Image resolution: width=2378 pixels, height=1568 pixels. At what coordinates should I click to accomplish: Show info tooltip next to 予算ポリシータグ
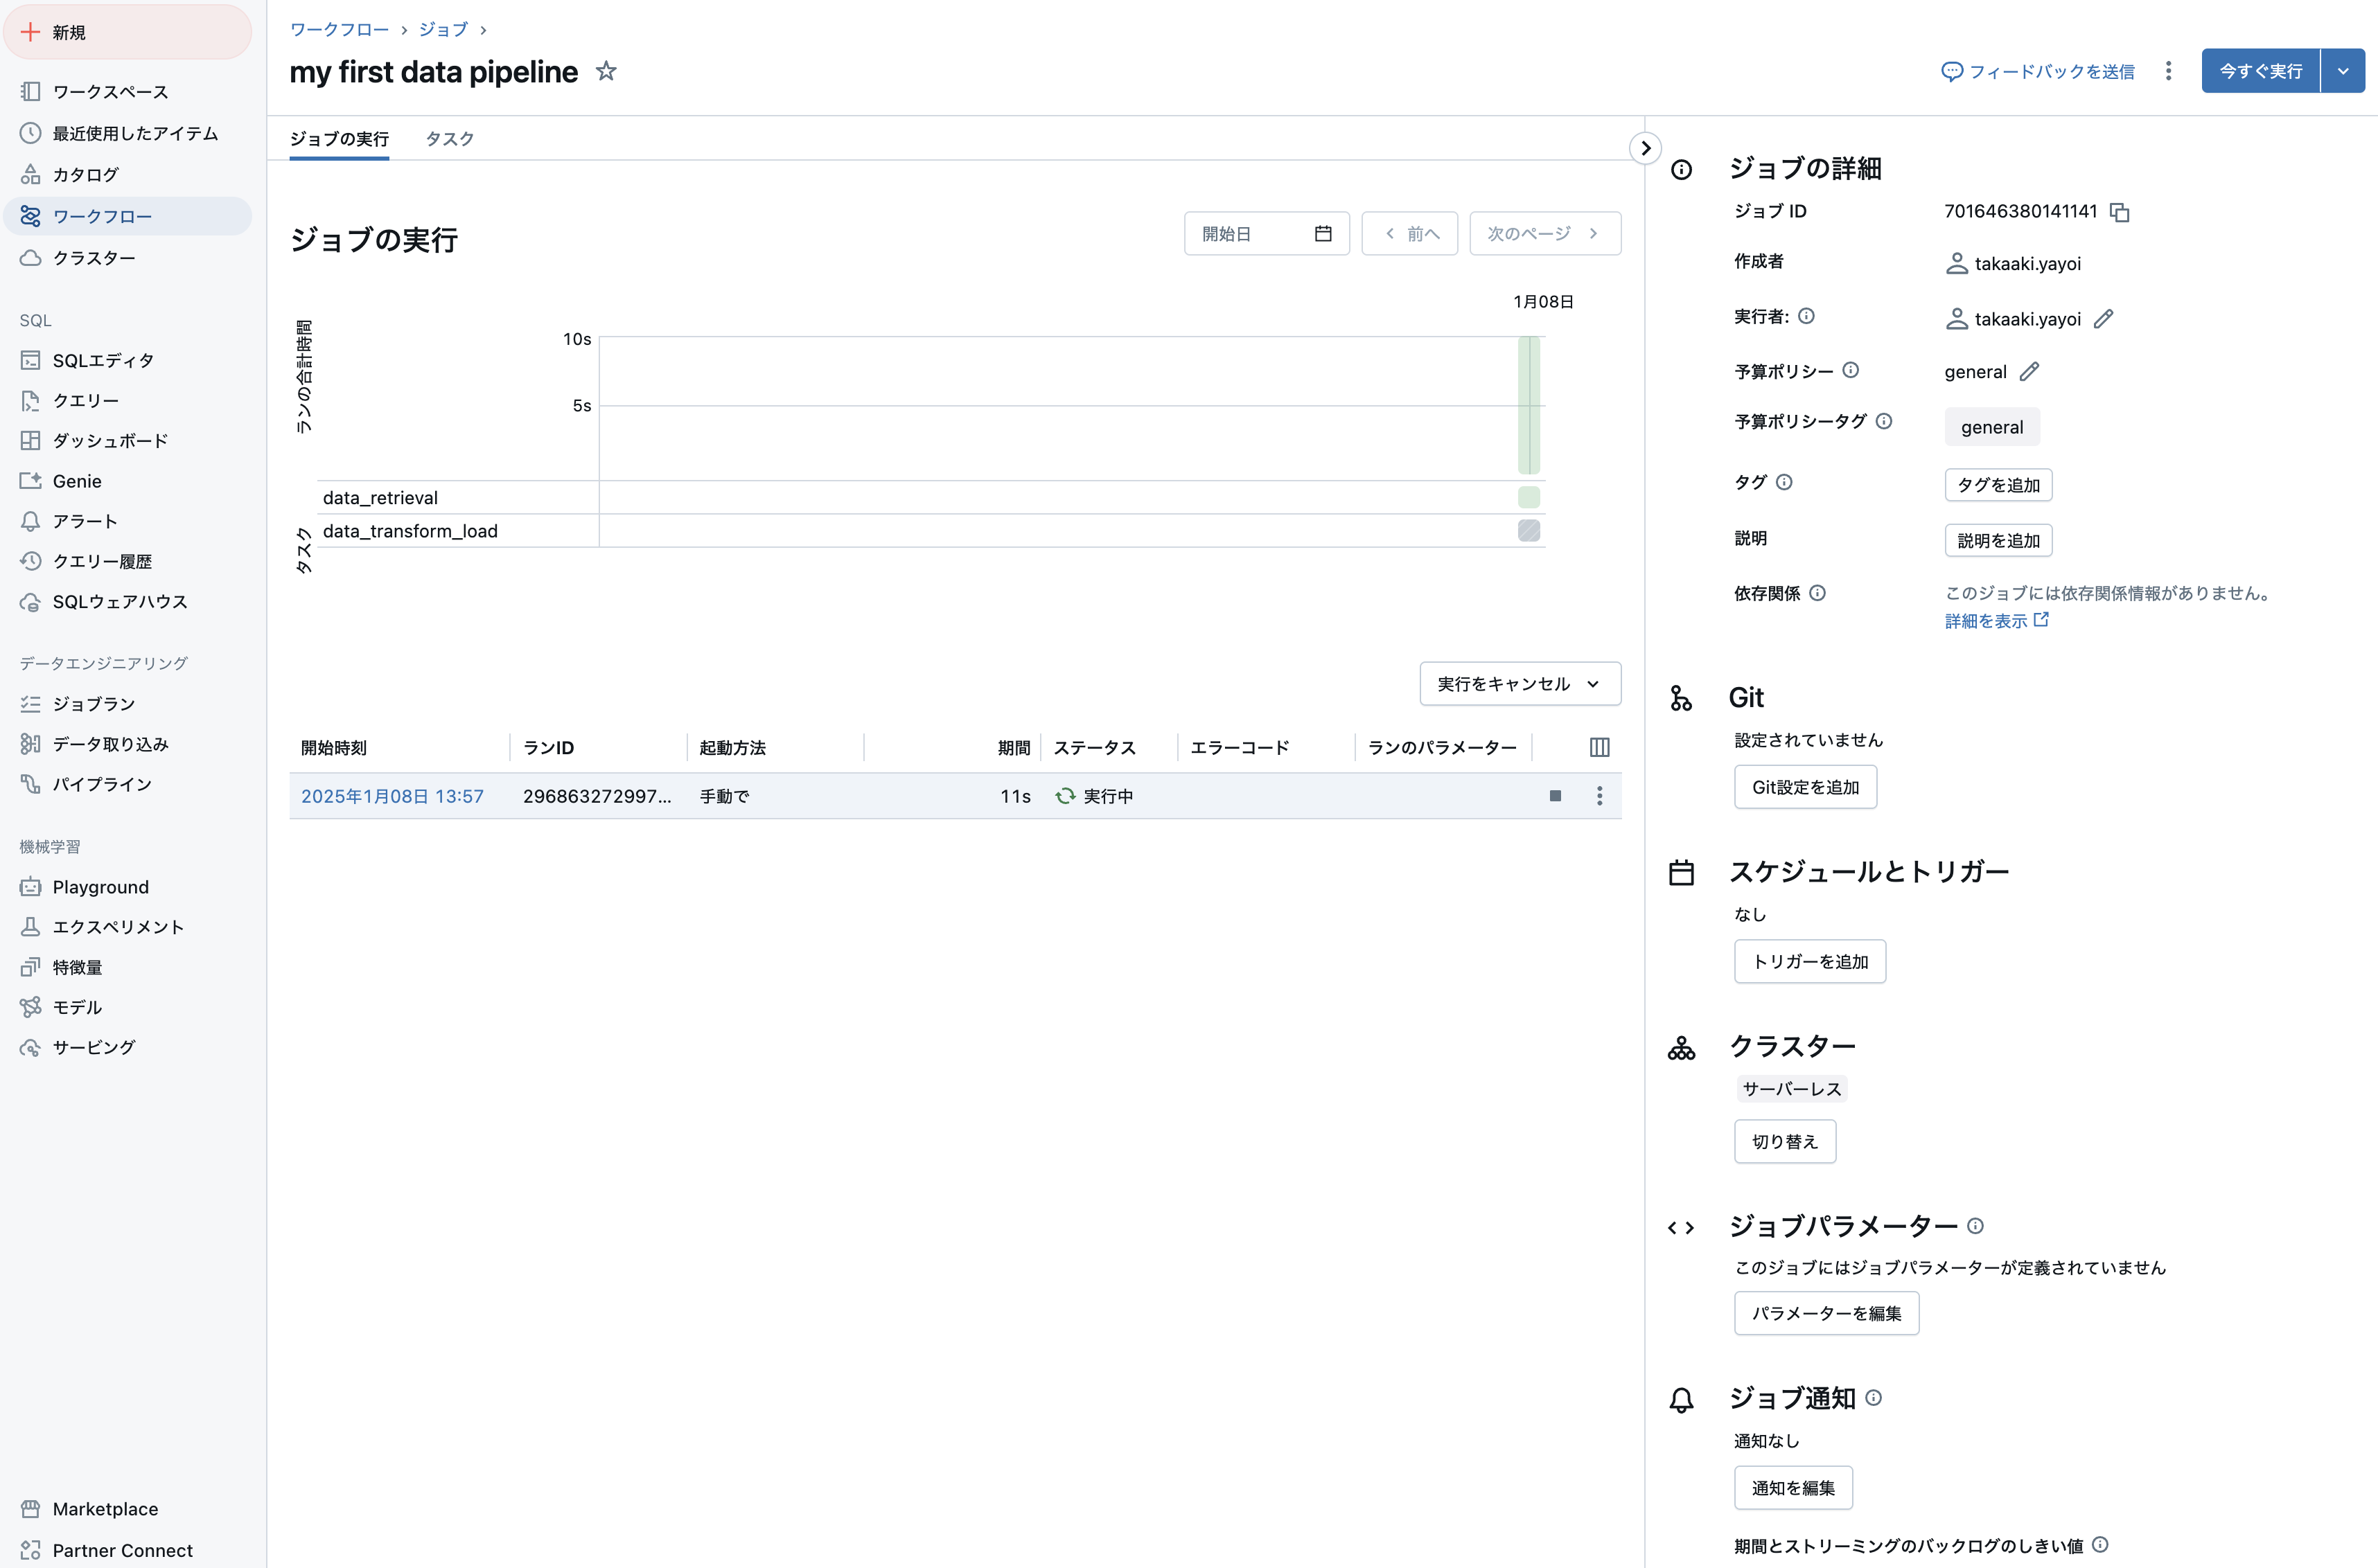tap(1884, 421)
